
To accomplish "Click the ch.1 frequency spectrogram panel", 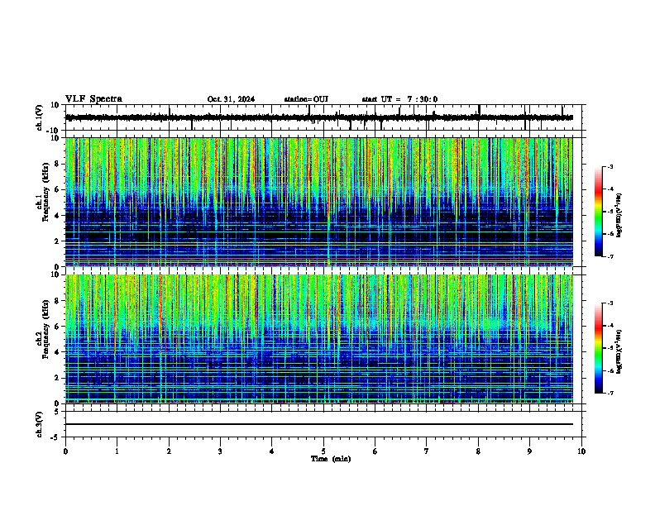I will 319,202.
